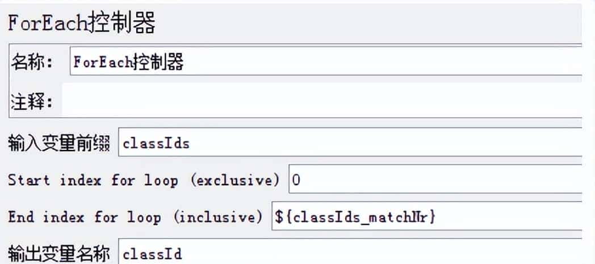
Task: Click blank area of 输出变量名称 field
Action: click(386, 252)
